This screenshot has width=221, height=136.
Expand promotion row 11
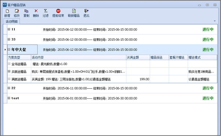point(9,29)
